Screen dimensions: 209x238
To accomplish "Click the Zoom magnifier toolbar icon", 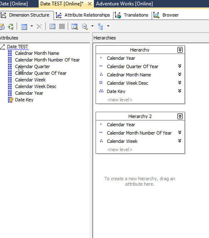I will click(85, 27).
